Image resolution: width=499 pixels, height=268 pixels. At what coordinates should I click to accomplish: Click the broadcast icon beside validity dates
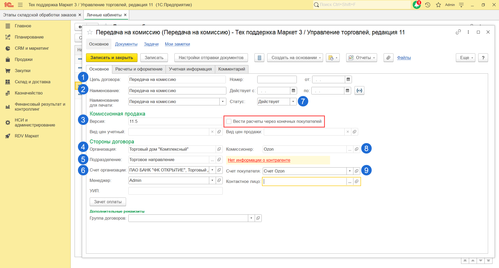coord(359,91)
